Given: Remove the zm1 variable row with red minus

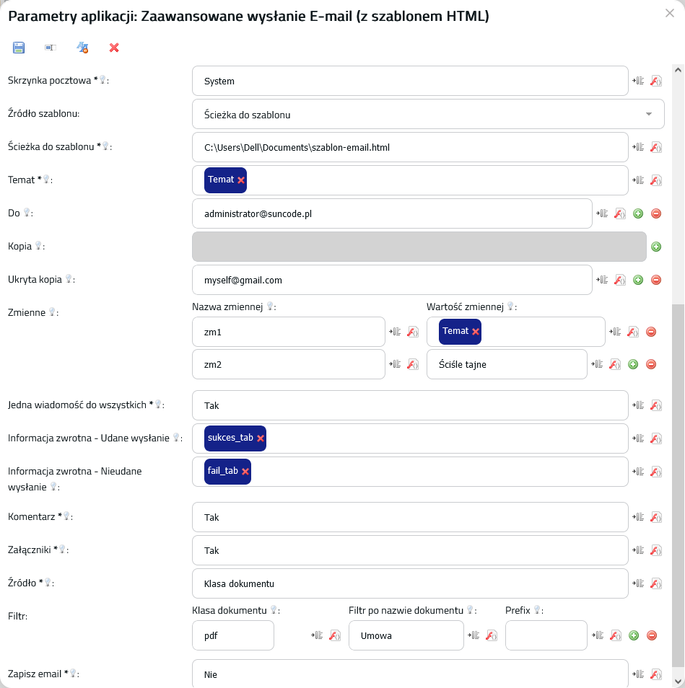Looking at the screenshot, I should [x=651, y=332].
